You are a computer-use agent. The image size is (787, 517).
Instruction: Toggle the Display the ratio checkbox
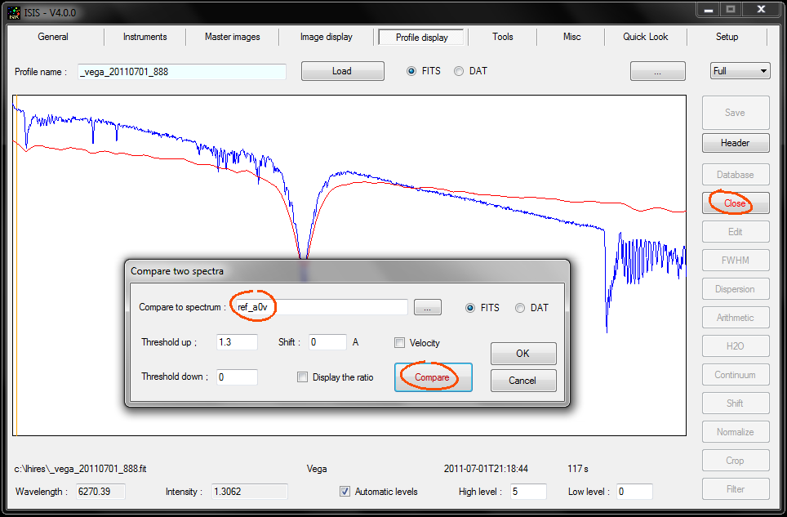click(303, 377)
